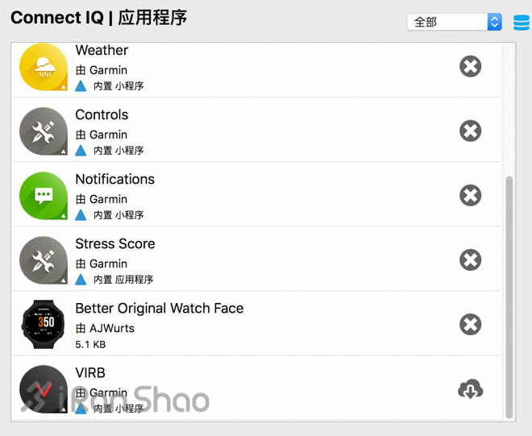Select the Notifications row title
Screen dimensions: 532x436
pyautogui.click(x=115, y=179)
